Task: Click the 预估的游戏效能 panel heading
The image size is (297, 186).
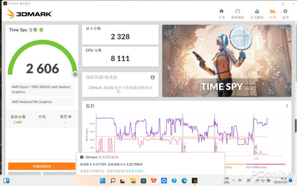Action: 102,77
